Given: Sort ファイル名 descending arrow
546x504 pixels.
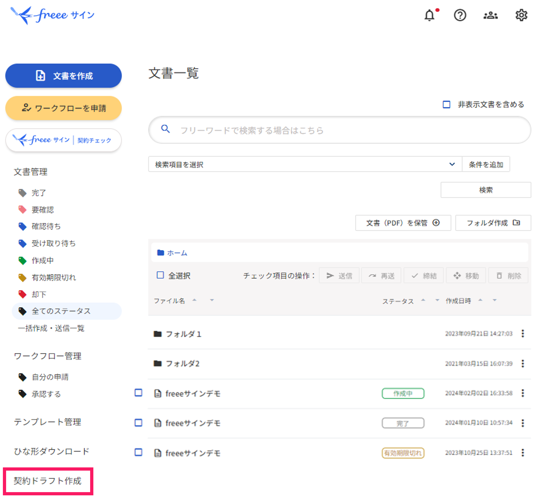Looking at the screenshot, I should pos(212,300).
